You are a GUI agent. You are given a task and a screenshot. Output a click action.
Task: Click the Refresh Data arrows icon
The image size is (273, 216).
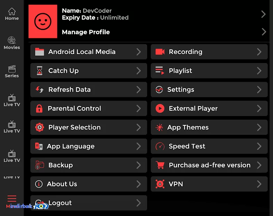point(40,90)
